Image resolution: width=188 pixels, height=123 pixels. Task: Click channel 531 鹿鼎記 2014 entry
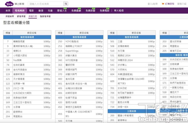[x=132, y=56]
